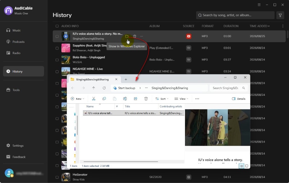The height and width of the screenshot is (183, 289).
Task: Click the Copy icon in Explorer
Action: (x=104, y=99)
